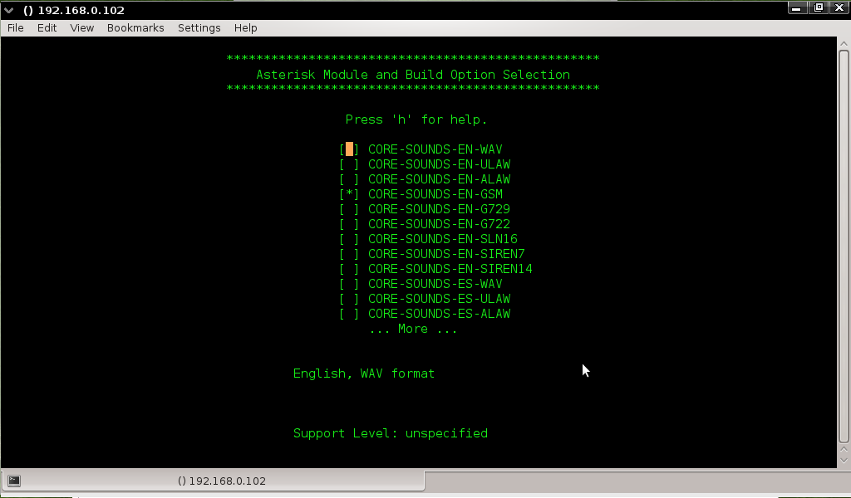Open the Settings menu
Screen dimensions: 851x498
(199, 28)
